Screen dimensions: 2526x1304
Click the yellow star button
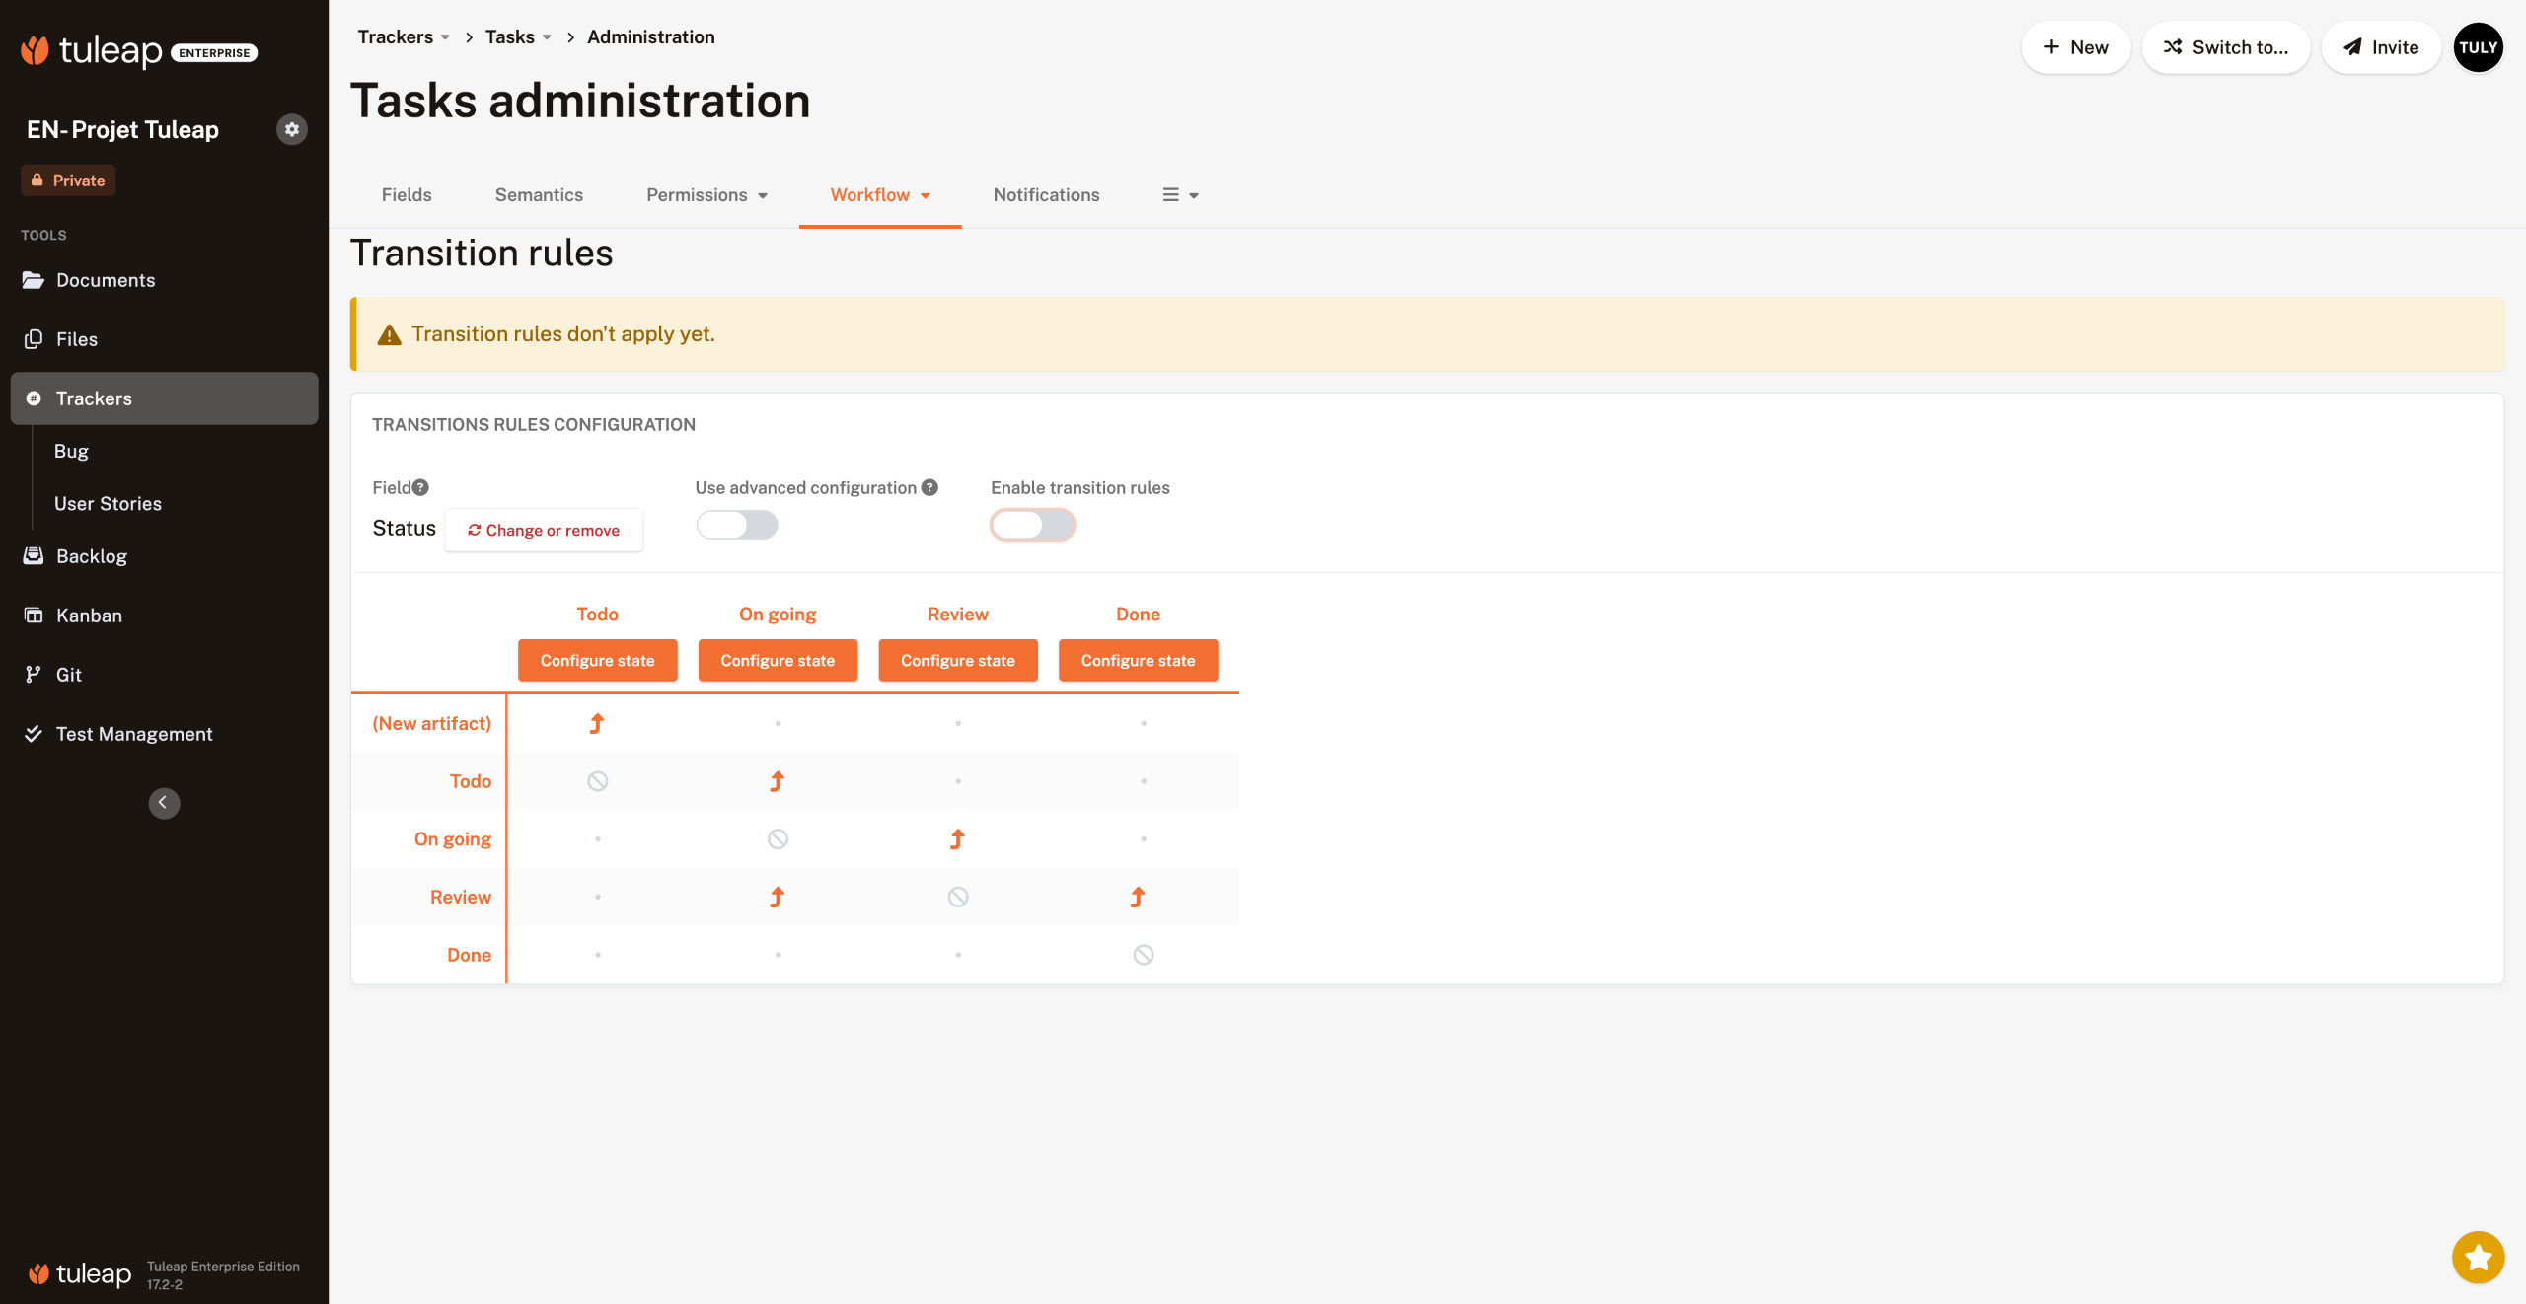2478,1257
